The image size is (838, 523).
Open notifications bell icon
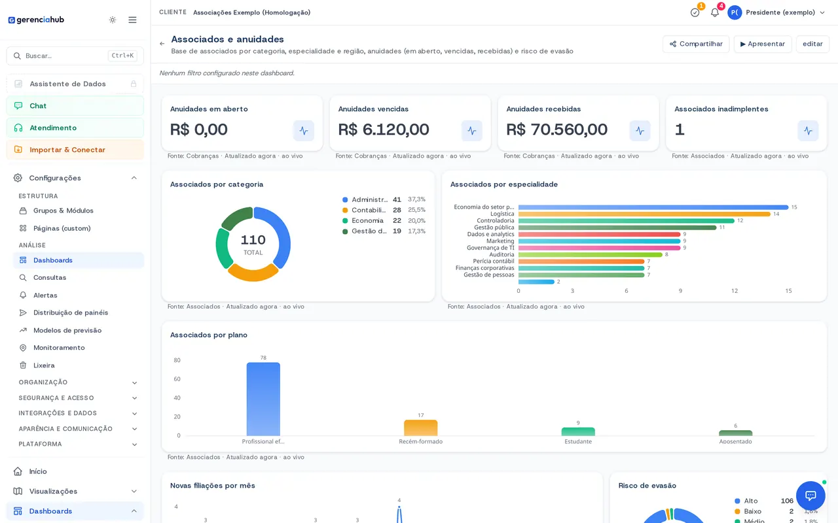(715, 12)
